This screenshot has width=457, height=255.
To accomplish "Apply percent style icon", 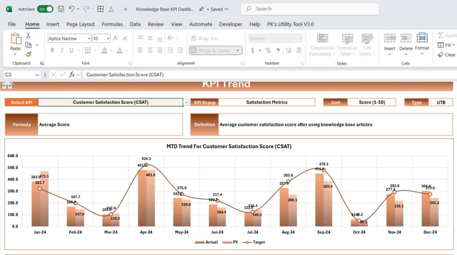I will click(268, 50).
